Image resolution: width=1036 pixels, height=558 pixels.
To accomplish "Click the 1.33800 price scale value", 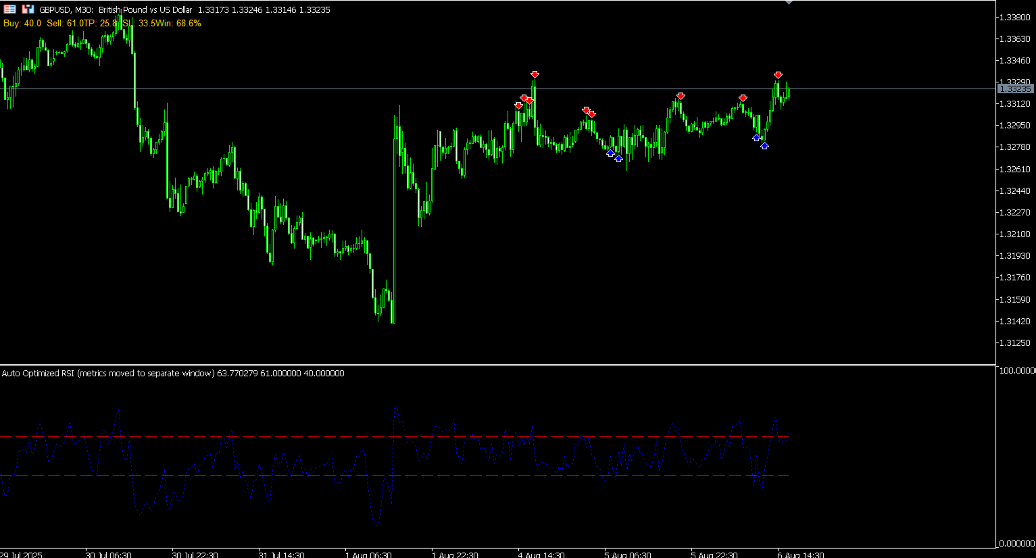I will 1014,17.
